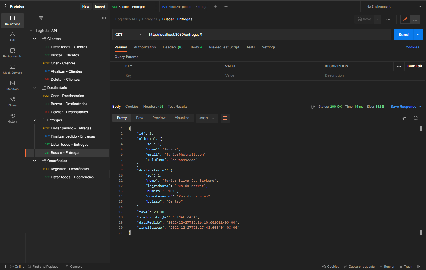Open the Monitors sidebar panel
The height and width of the screenshot is (270, 426).
coord(12,86)
